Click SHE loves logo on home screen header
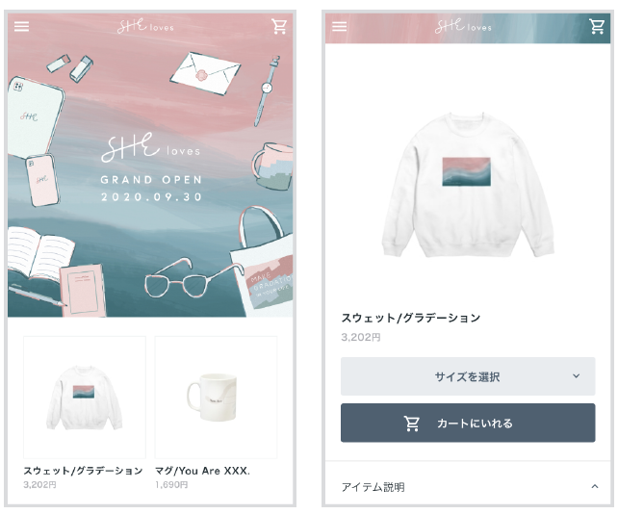The image size is (618, 514). (x=145, y=26)
